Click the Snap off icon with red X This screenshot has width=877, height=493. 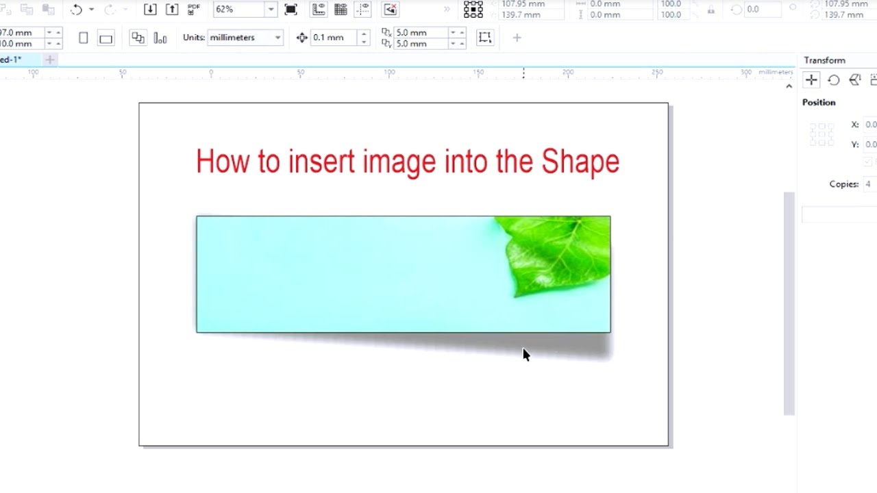[390, 10]
